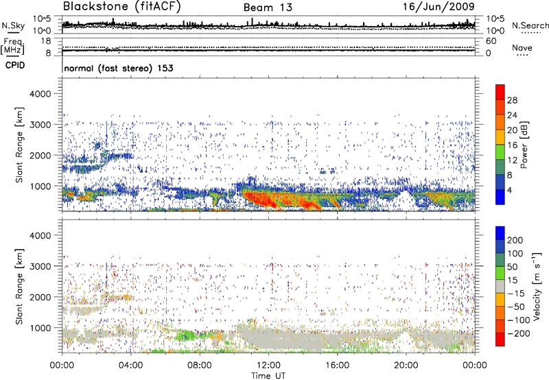The image size is (549, 380).
Task: Click the '18' frequency axis value
Action: click(46, 41)
